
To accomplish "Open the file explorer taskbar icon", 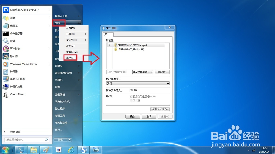I will 34,150.
